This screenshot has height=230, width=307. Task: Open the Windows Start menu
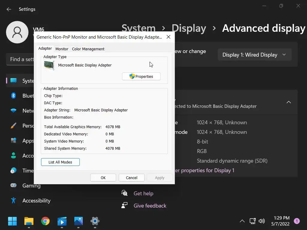coord(12,221)
